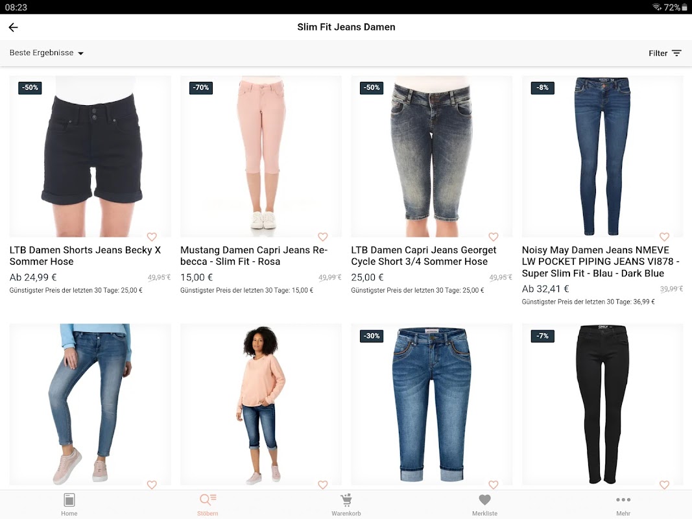Image resolution: width=692 pixels, height=519 pixels.
Task: Click the filter lines icon
Action: pyautogui.click(x=676, y=53)
